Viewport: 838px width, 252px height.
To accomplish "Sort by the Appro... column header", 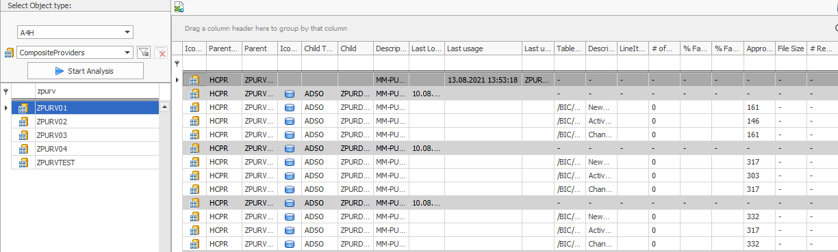I will click(760, 48).
